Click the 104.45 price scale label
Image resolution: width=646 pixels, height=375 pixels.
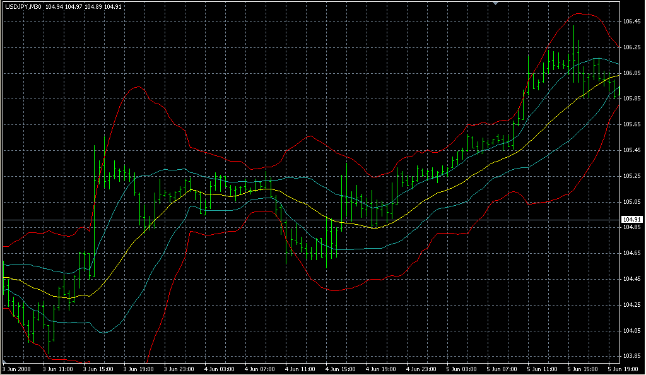click(631, 279)
